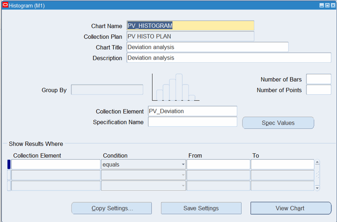
Task: Click the View Chart button
Action: (291, 208)
